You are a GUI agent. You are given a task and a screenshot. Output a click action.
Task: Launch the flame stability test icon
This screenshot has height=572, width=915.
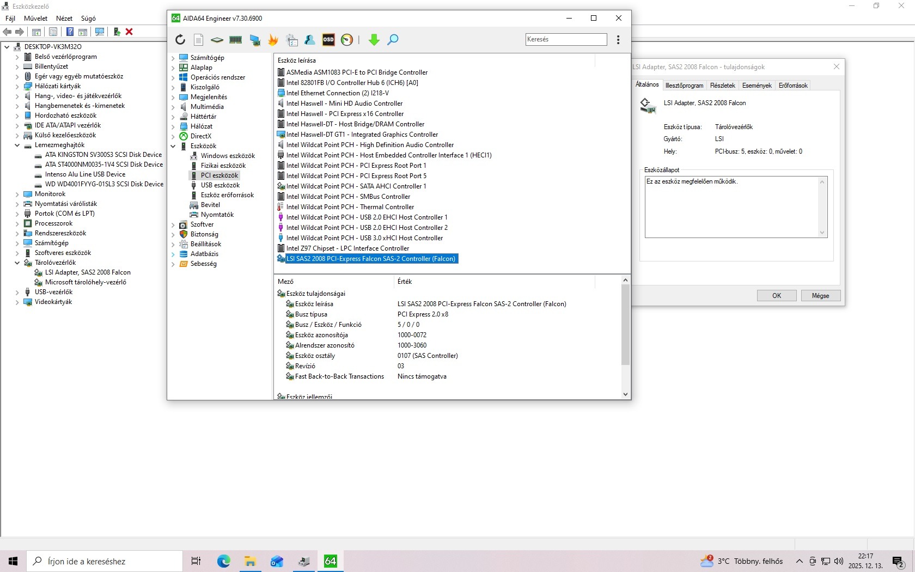[273, 40]
